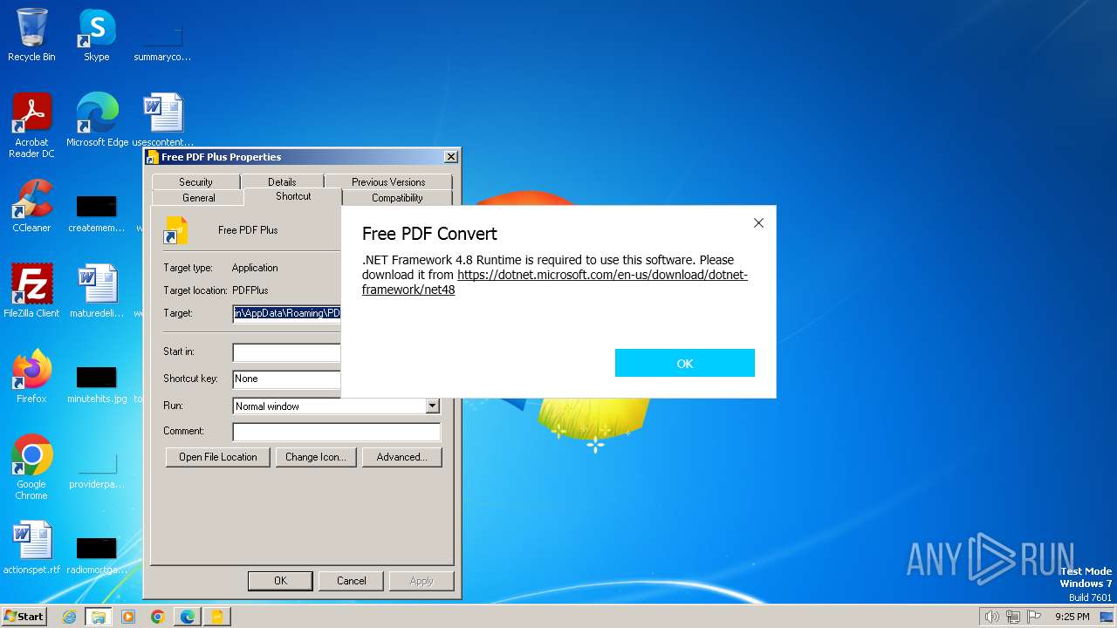Launch FileZilla Client shortcut
This screenshot has width=1117, height=628.
pyautogui.click(x=31, y=290)
